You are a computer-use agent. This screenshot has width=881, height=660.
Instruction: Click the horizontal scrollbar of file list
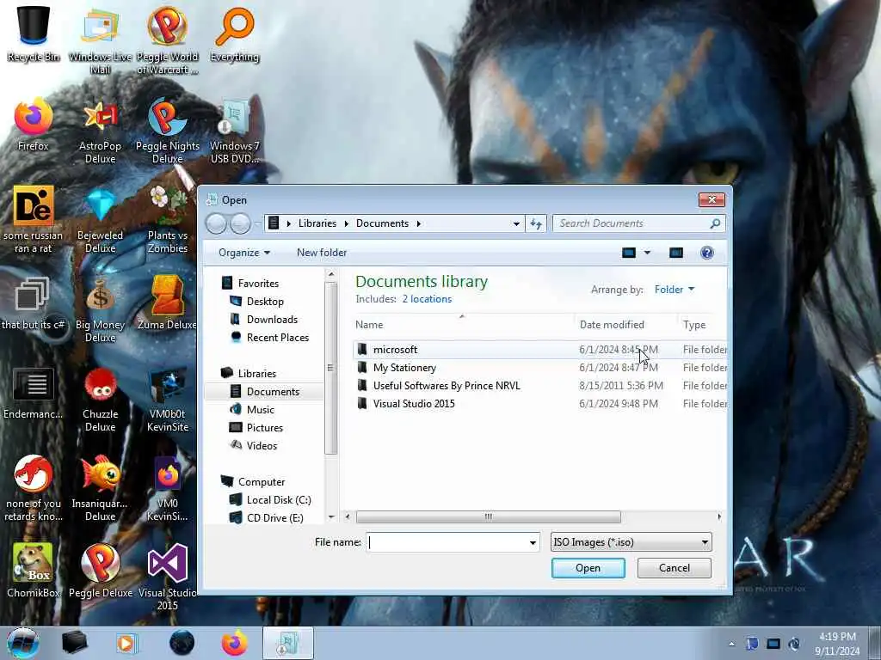(489, 516)
